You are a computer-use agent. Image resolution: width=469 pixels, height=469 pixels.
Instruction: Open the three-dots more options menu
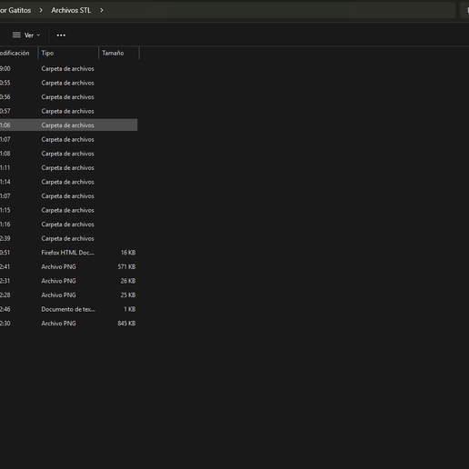(61, 35)
